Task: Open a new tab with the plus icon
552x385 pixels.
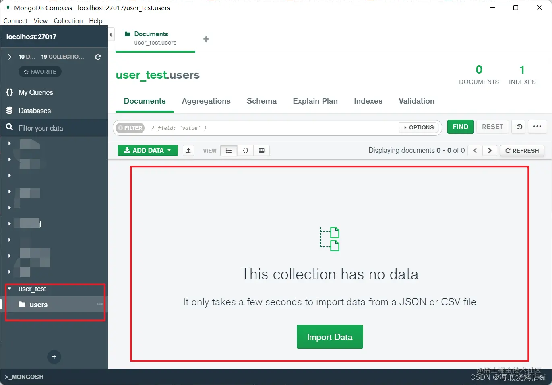Action: 206,39
